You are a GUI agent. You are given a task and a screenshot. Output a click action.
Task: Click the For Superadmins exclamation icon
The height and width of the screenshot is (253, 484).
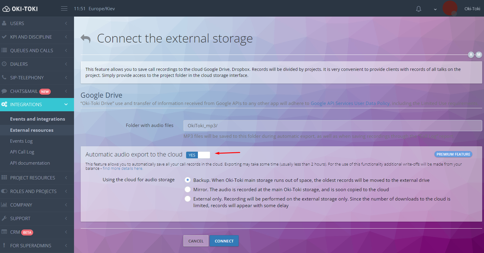(x=4, y=245)
